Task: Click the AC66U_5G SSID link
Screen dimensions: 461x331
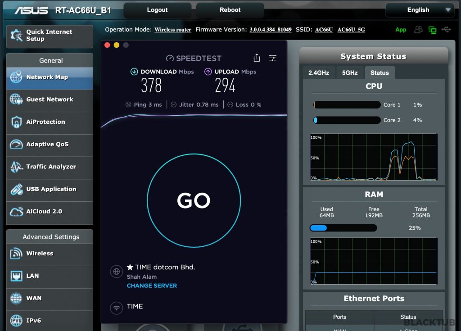Action: point(351,30)
